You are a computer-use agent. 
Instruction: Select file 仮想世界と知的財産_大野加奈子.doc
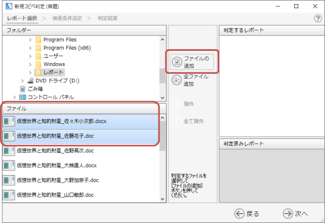click(81, 180)
